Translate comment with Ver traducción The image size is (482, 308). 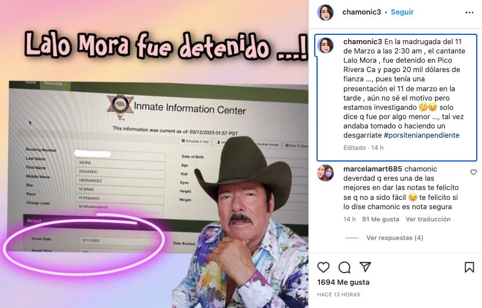(x=428, y=219)
